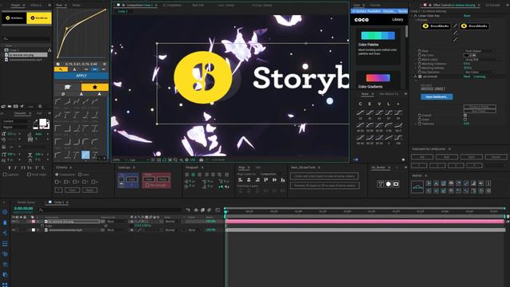The height and width of the screenshot is (287, 510).
Task: Click the pink layer bar in the timeline
Action: tap(365, 222)
